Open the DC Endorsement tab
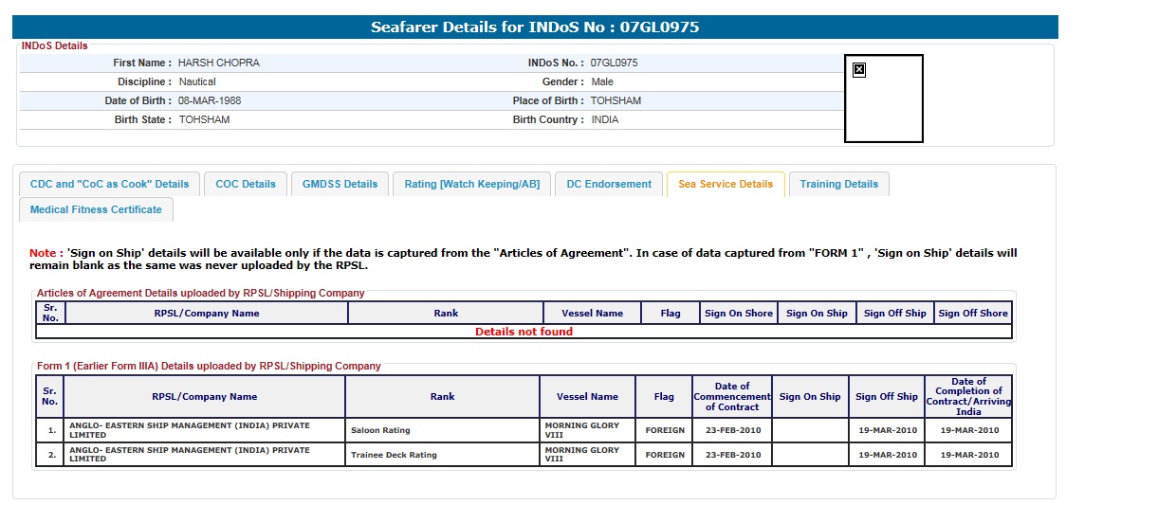 tap(609, 184)
